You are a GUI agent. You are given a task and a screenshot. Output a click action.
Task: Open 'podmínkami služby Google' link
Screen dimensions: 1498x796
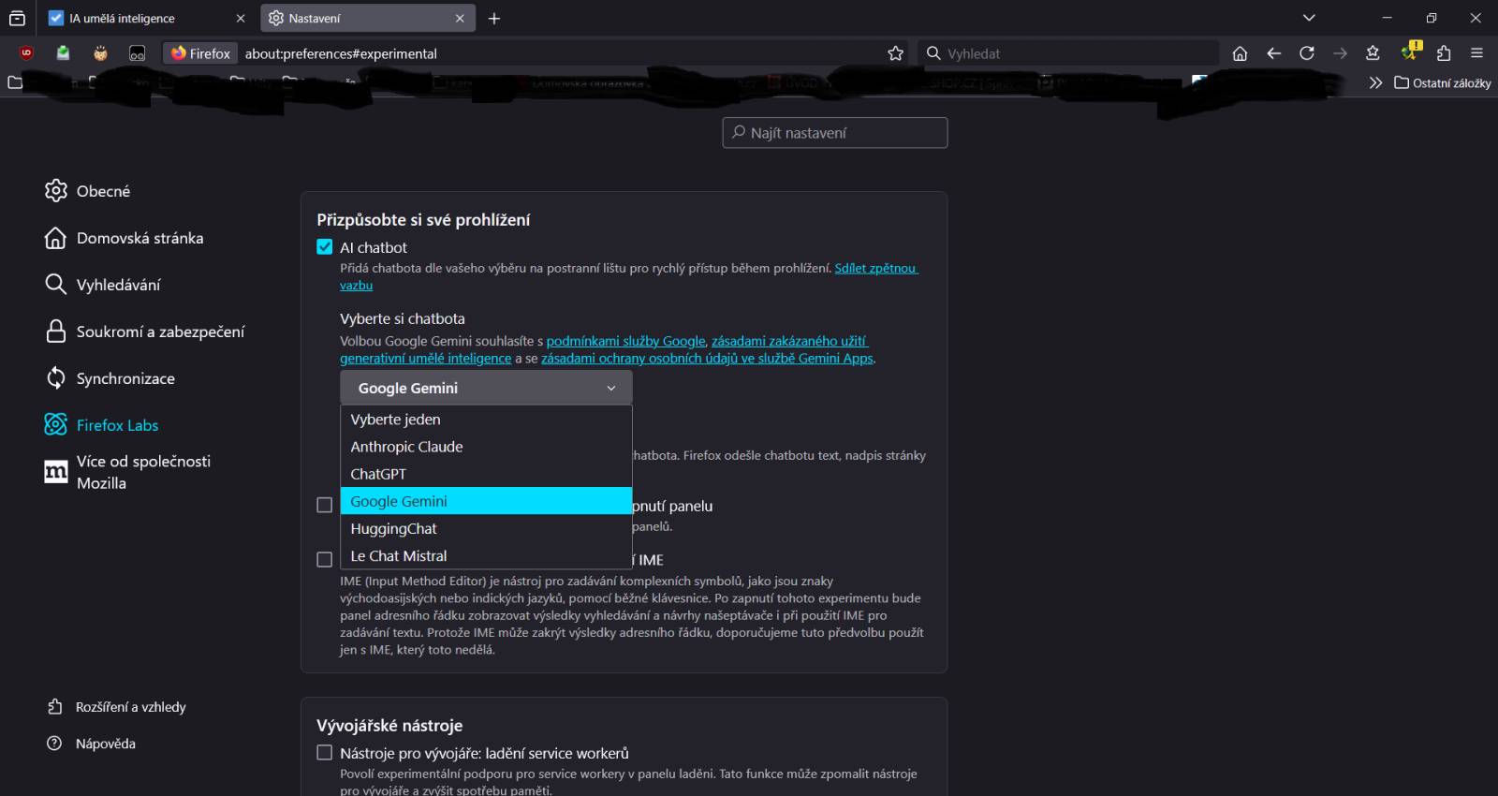[625, 341]
